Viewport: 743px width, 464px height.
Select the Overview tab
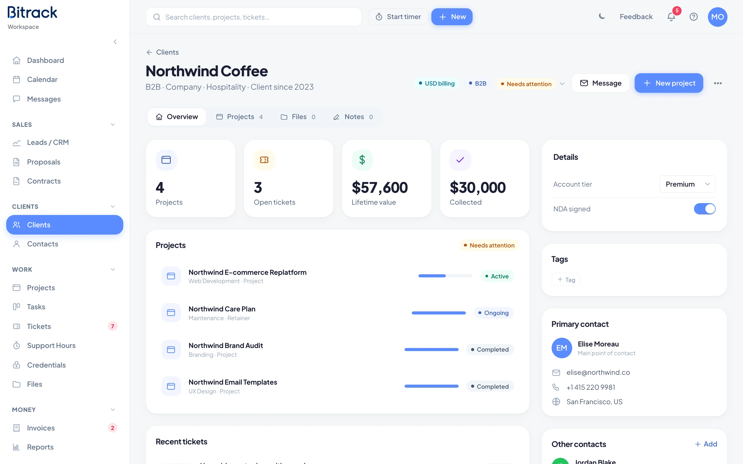176,117
